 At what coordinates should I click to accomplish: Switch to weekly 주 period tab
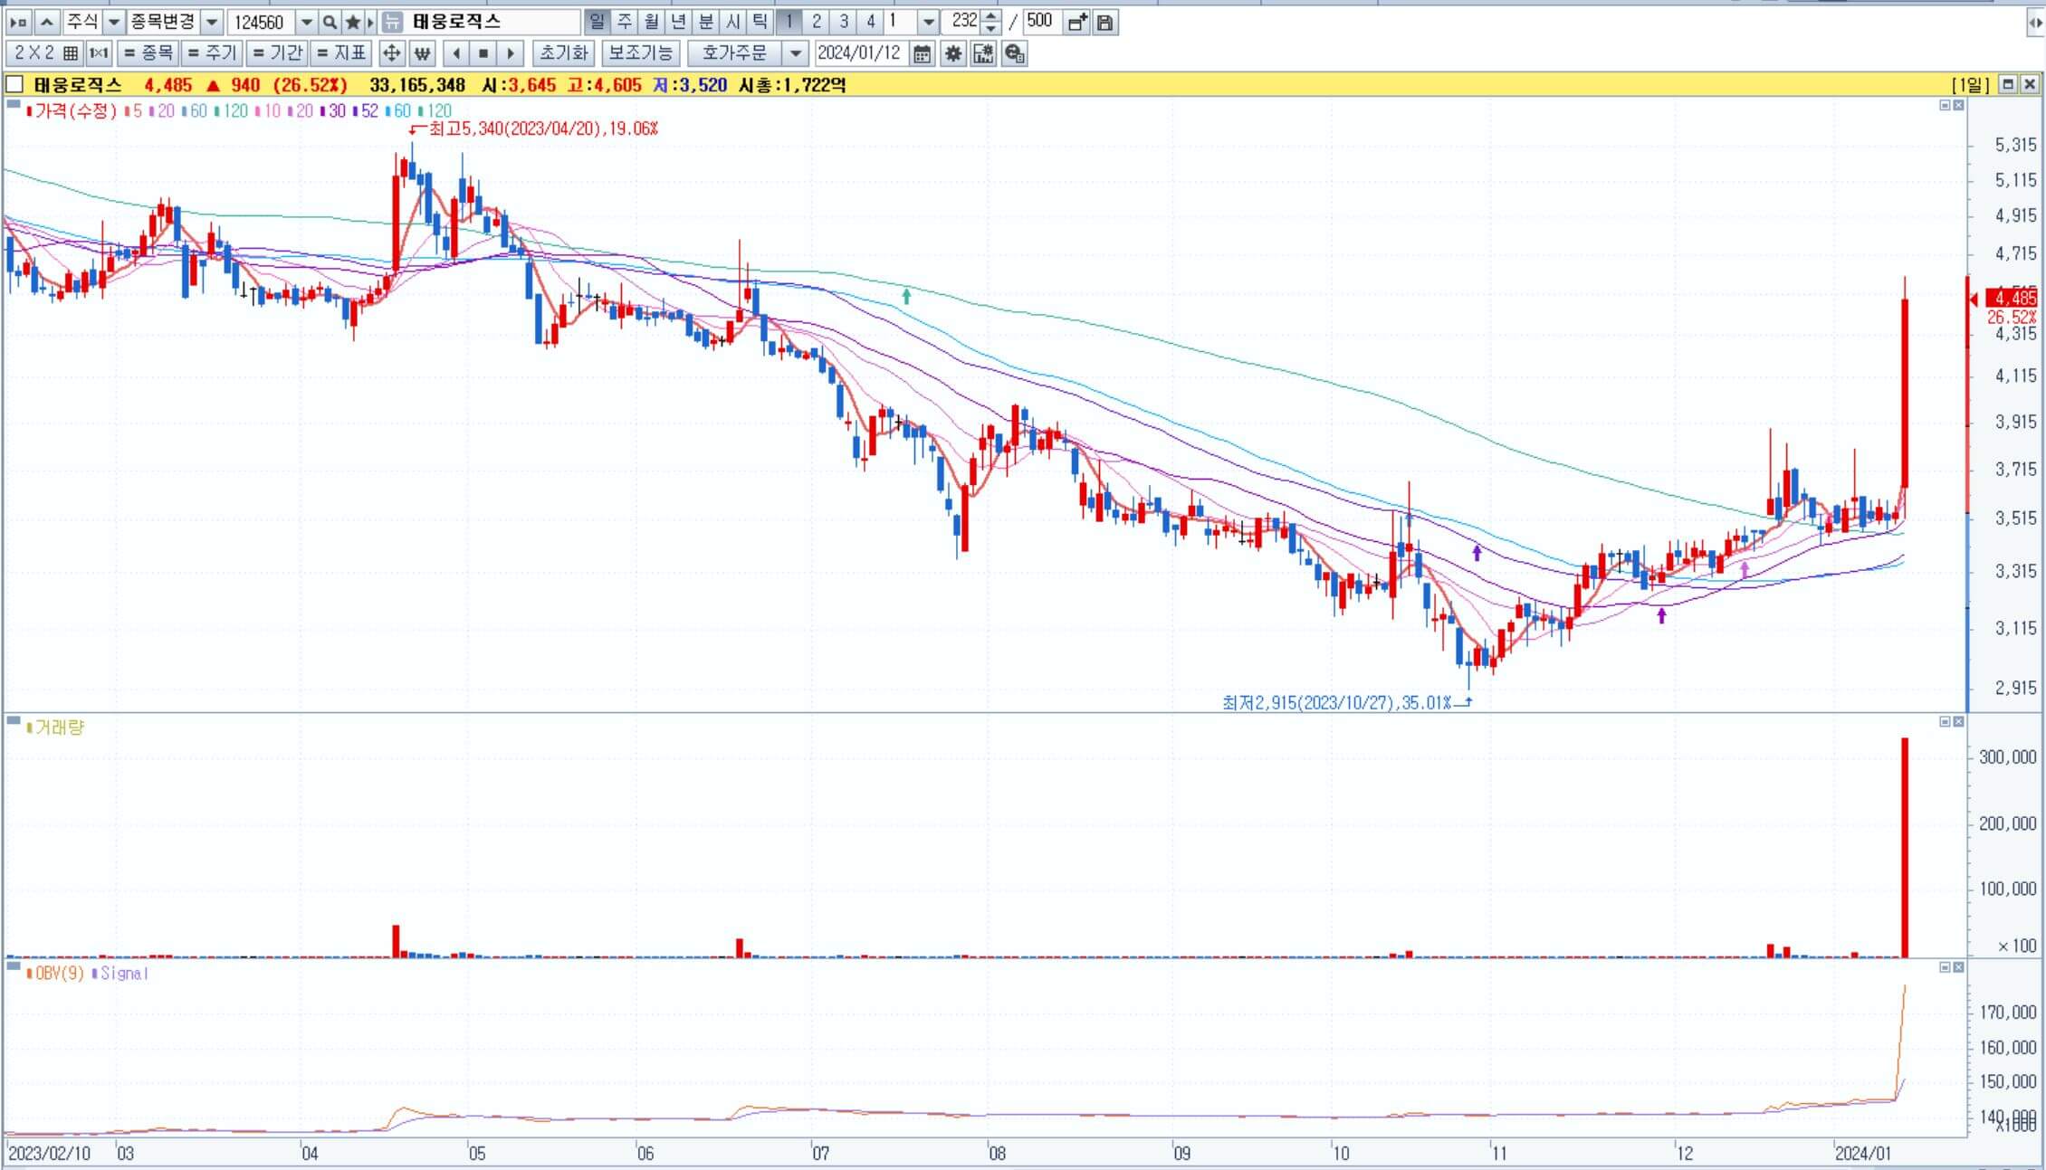coord(625,22)
